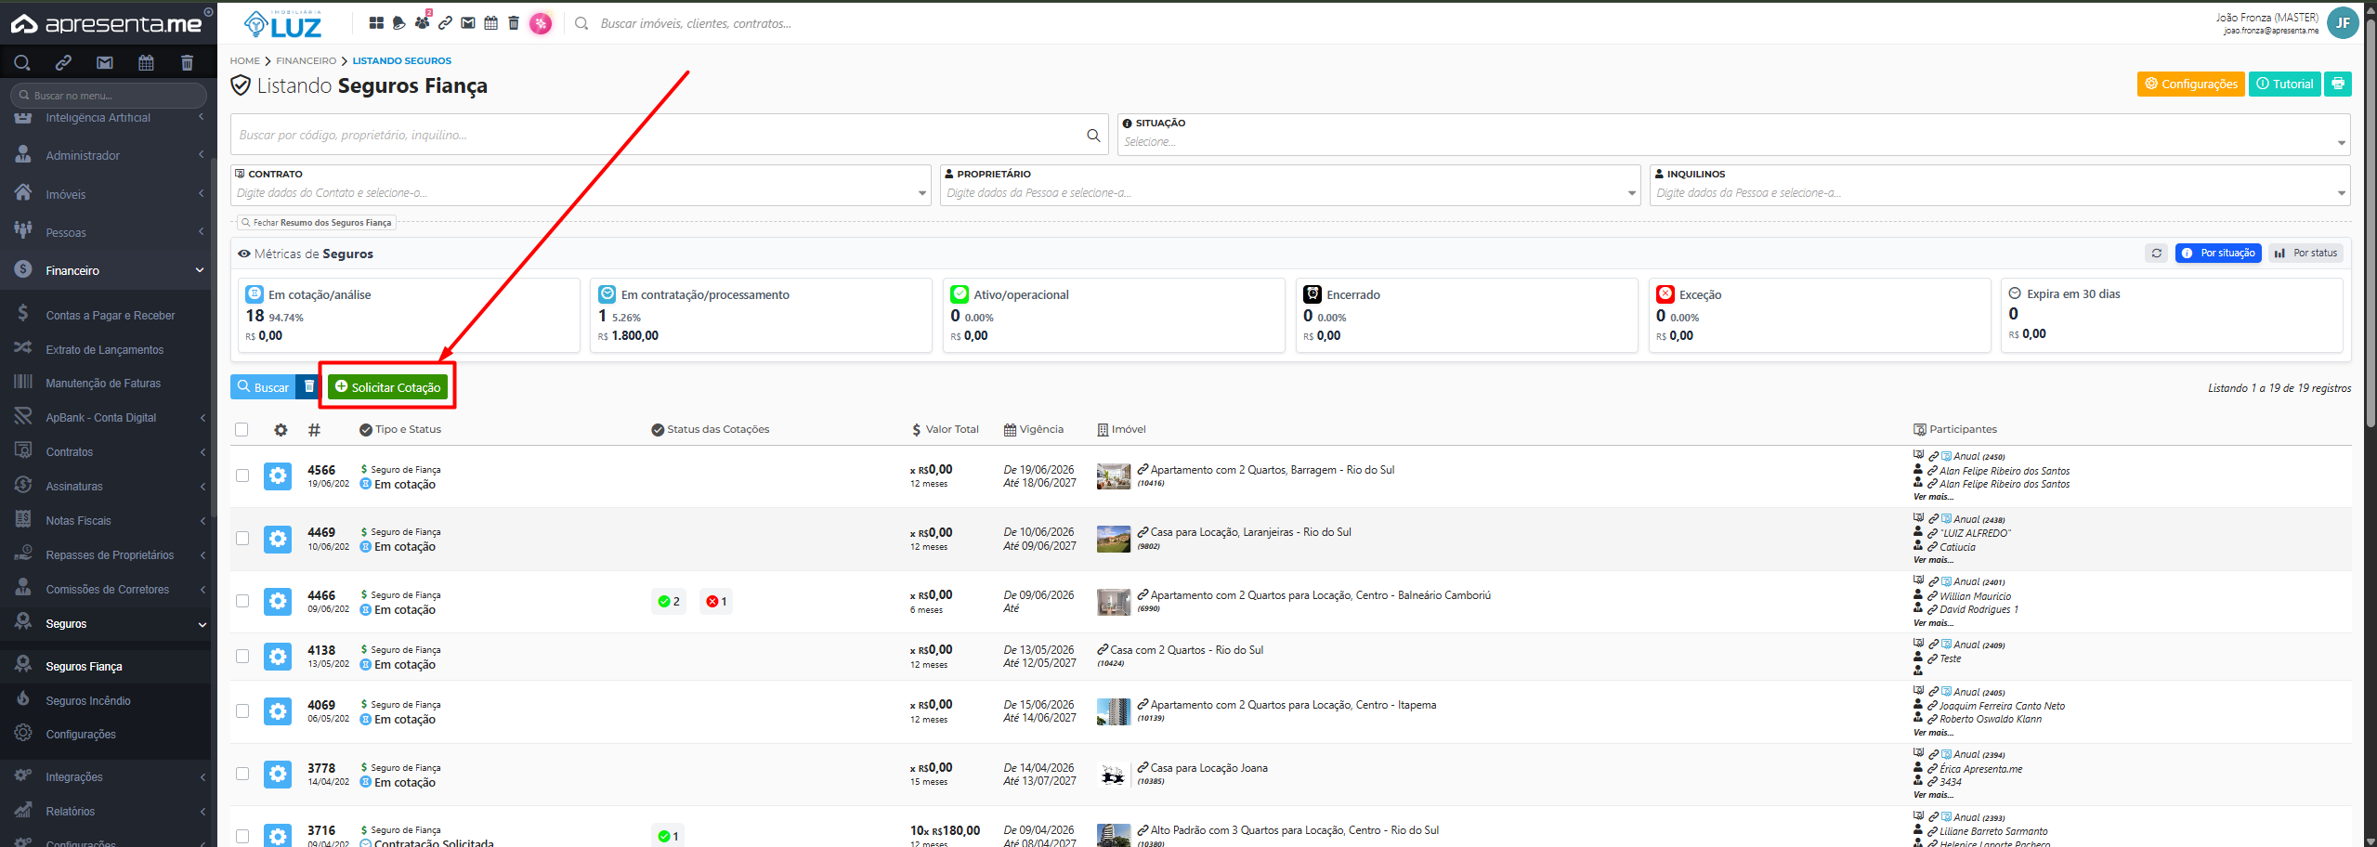Viewport: 2377px width, 847px height.
Task: Click the magnifier icon in search field
Action: pos(1093,136)
